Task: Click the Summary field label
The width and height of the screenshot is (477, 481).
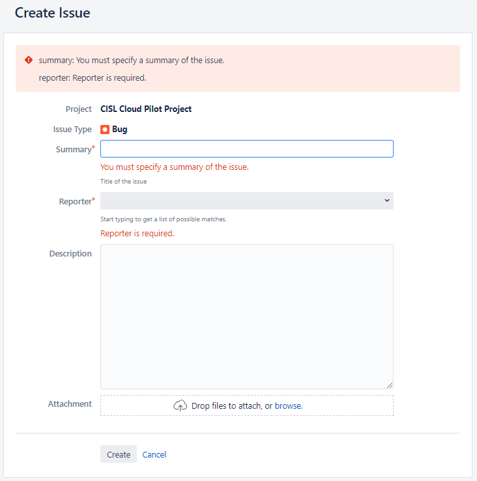Action: click(73, 150)
